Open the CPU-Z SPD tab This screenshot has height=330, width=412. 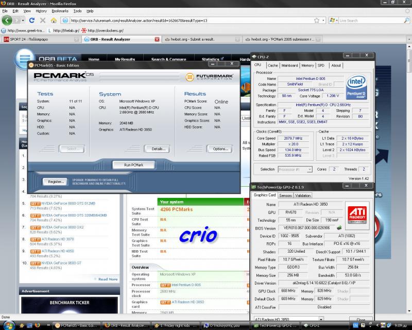(x=321, y=65)
